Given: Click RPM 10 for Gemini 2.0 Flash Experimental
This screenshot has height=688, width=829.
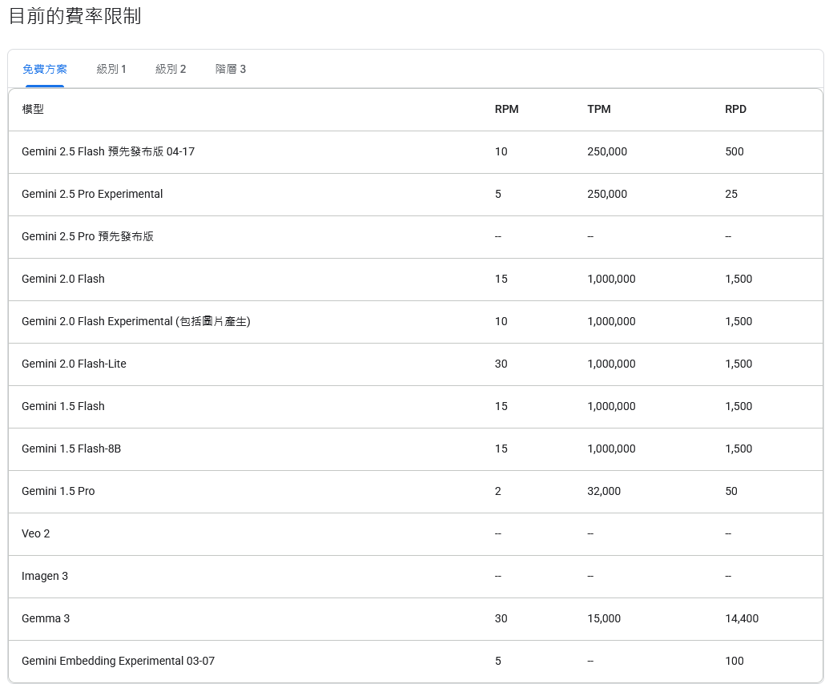Looking at the screenshot, I should click(501, 321).
